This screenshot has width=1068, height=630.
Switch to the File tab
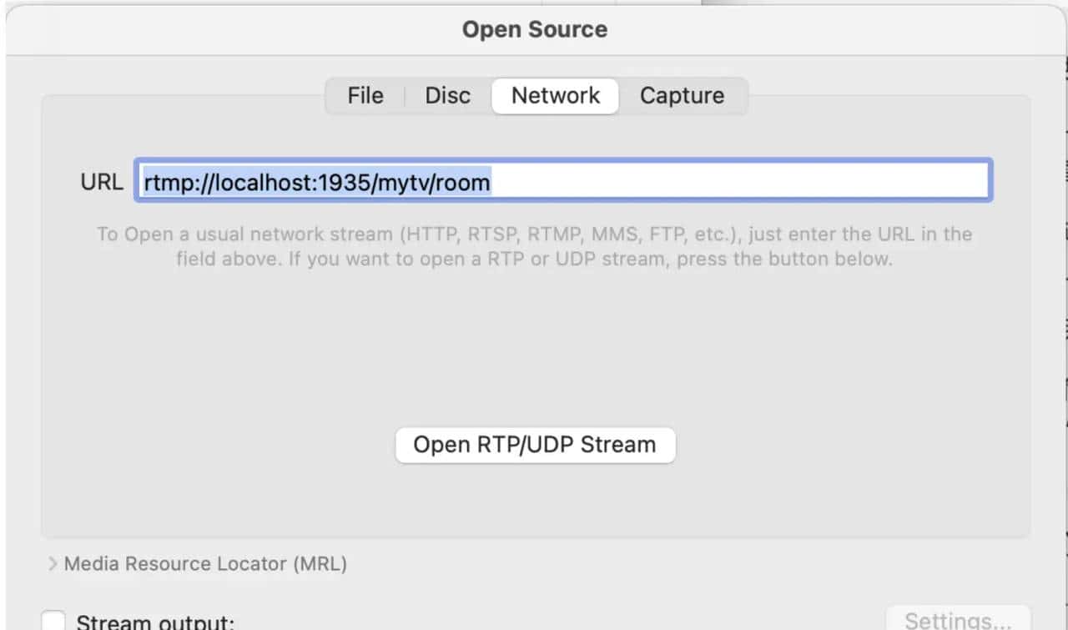[x=365, y=96]
